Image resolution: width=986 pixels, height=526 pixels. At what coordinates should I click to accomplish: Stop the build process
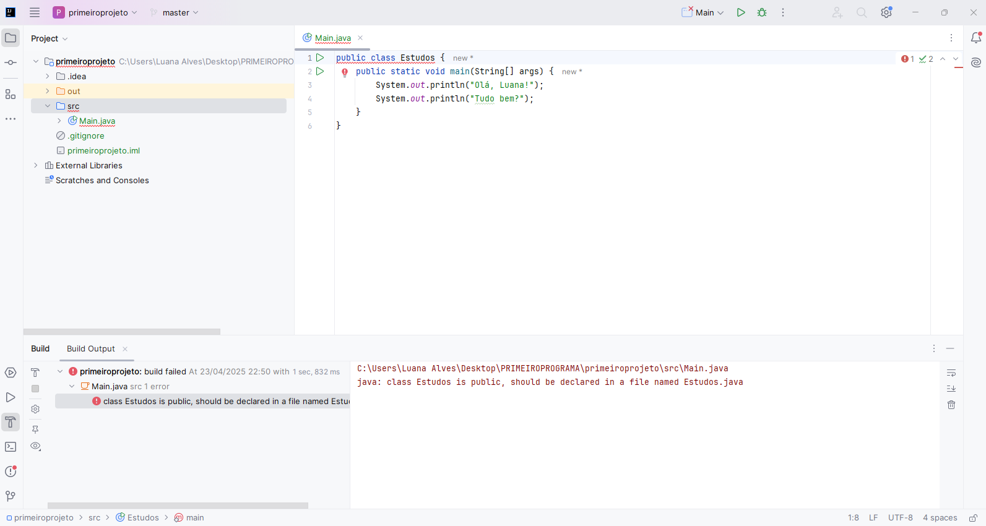(x=35, y=389)
